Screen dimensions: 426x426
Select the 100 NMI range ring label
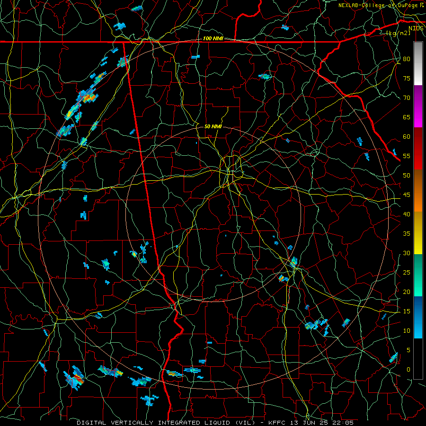(213, 39)
